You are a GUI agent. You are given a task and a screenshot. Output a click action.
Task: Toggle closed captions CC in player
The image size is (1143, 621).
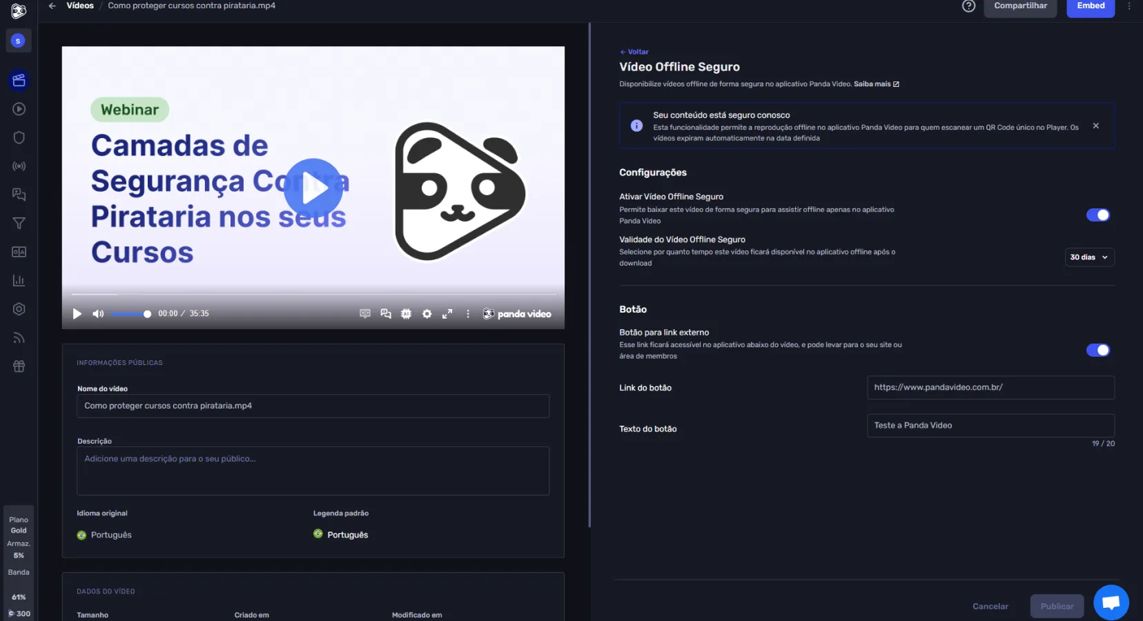tap(365, 314)
